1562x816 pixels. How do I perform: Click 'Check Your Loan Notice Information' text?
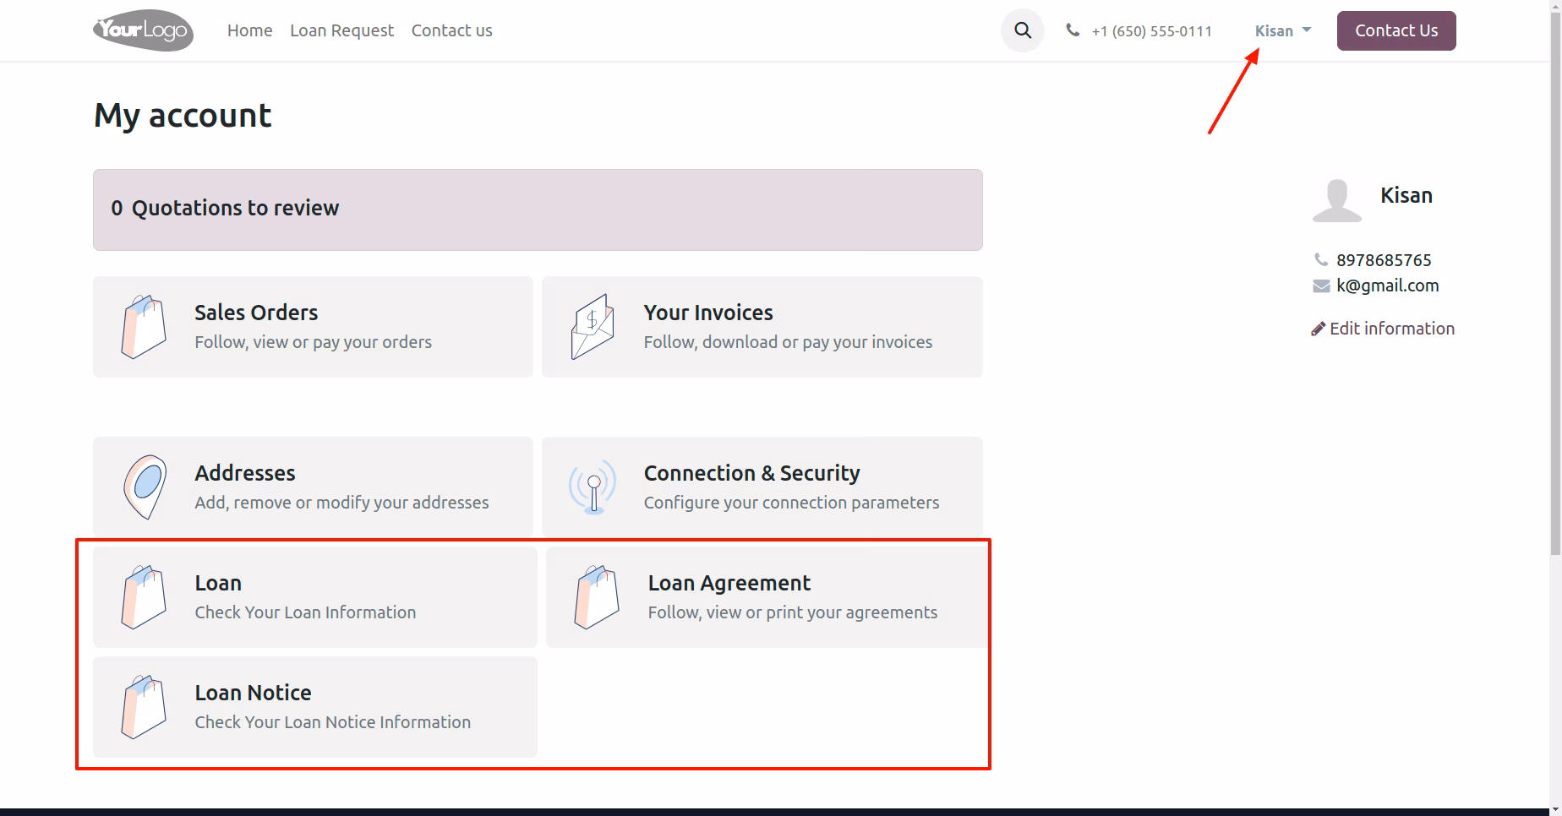point(332,722)
